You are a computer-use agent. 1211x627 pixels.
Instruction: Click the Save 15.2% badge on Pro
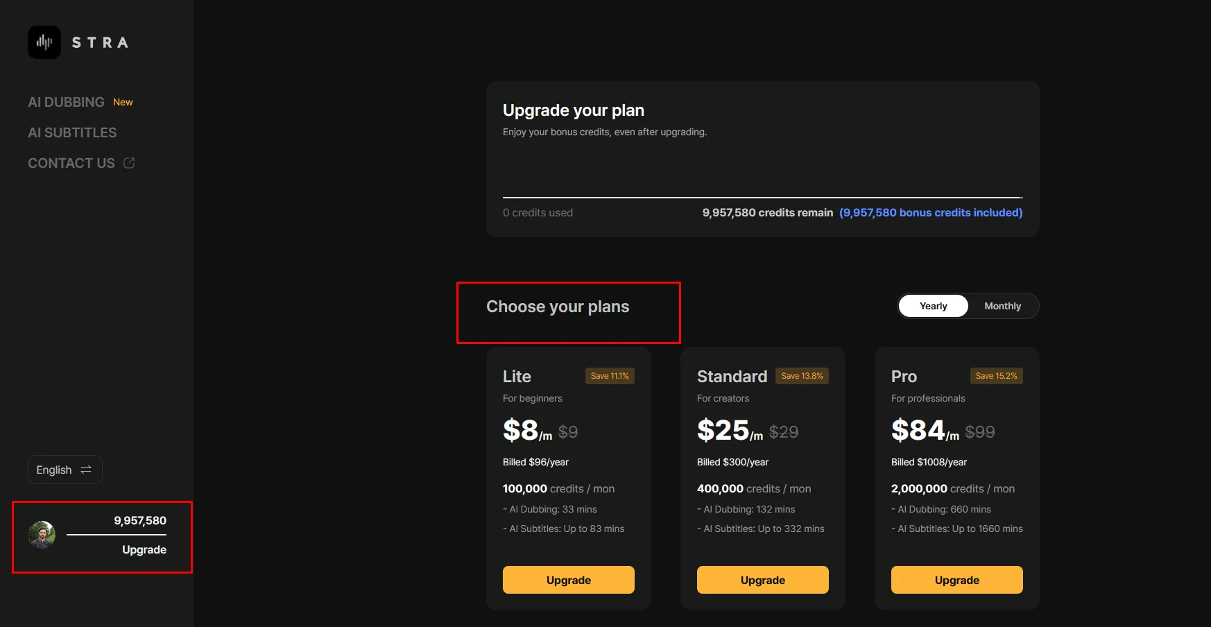(x=996, y=376)
